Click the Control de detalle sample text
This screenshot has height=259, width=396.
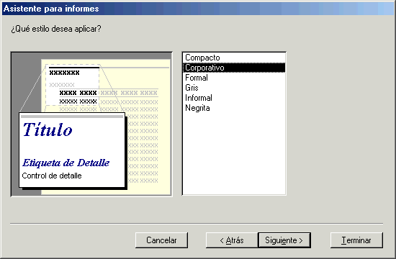(x=52, y=176)
